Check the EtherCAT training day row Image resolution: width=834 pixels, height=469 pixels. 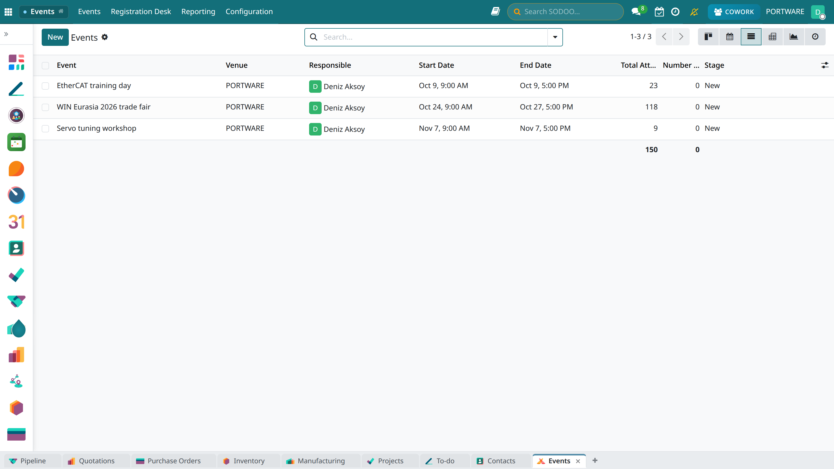pyautogui.click(x=45, y=86)
